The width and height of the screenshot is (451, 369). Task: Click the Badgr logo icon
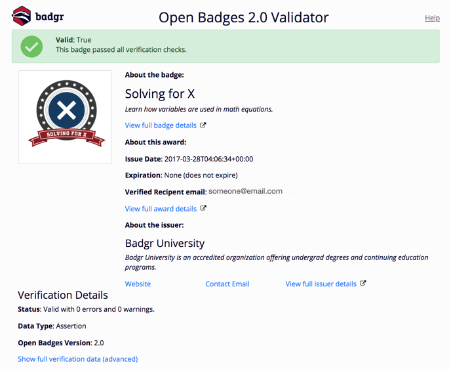click(21, 16)
